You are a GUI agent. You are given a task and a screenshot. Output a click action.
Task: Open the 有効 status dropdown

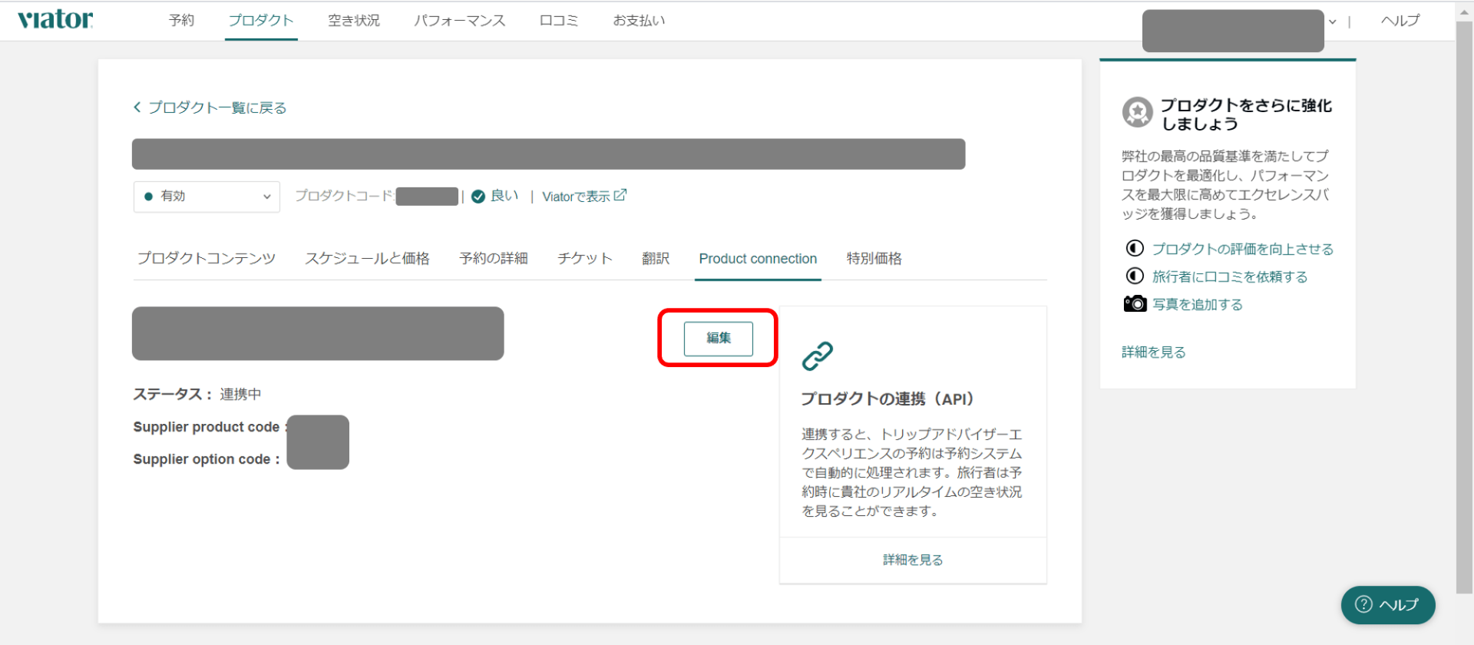pos(207,197)
